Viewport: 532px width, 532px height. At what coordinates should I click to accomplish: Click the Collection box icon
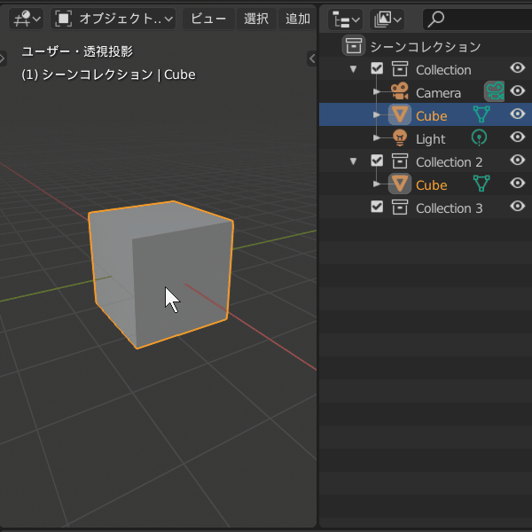(x=400, y=69)
